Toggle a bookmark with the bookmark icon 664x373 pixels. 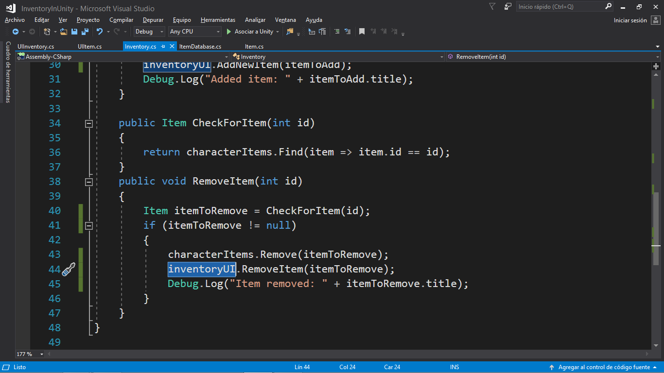[x=362, y=32]
